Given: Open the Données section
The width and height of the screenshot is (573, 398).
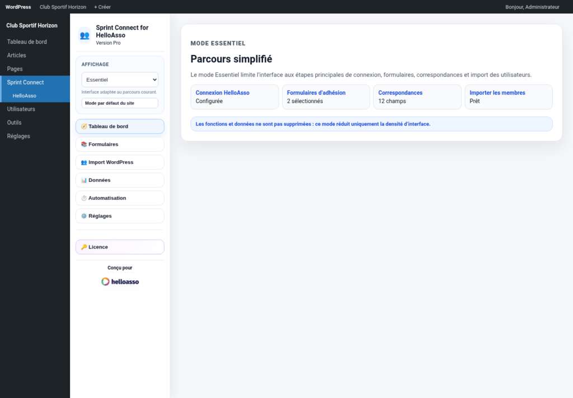Looking at the screenshot, I should pyautogui.click(x=120, y=180).
